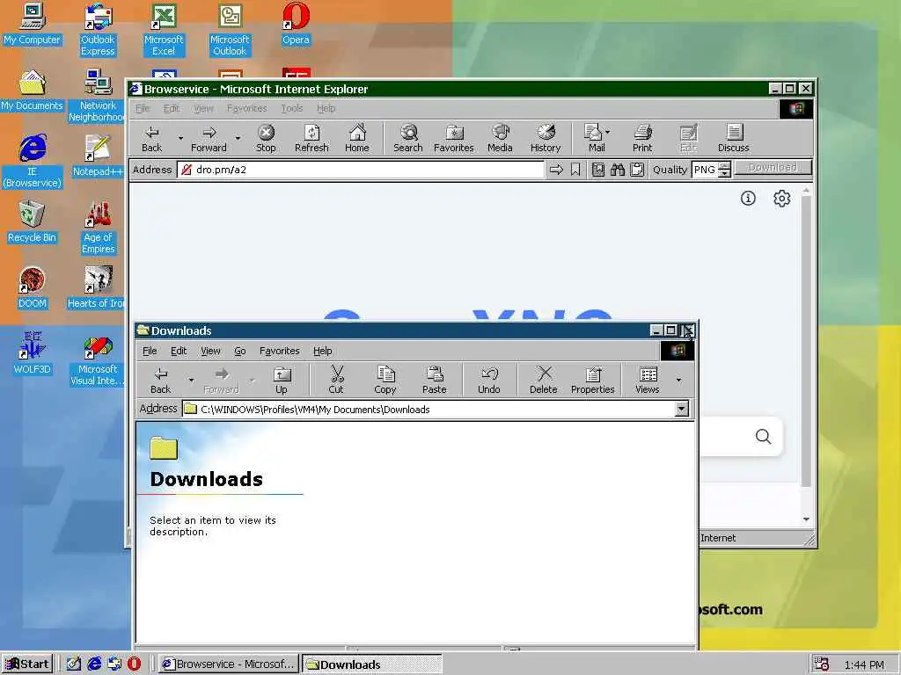Click the Start button

click(x=27, y=664)
